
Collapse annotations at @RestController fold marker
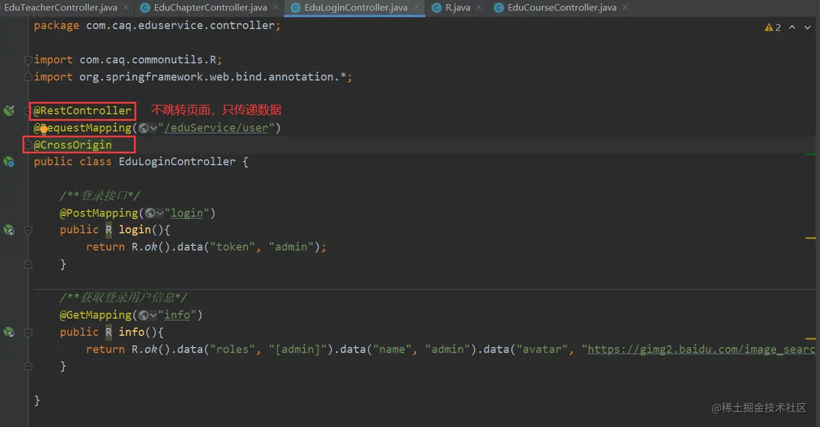coord(28,111)
